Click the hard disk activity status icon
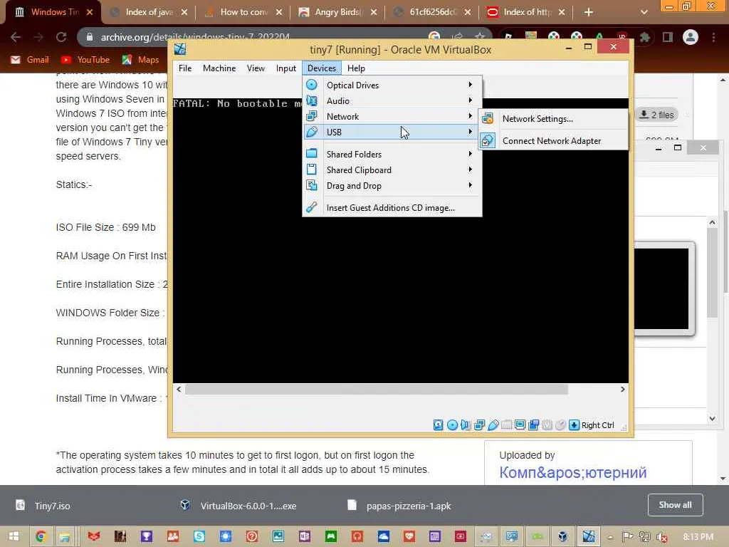 438,424
